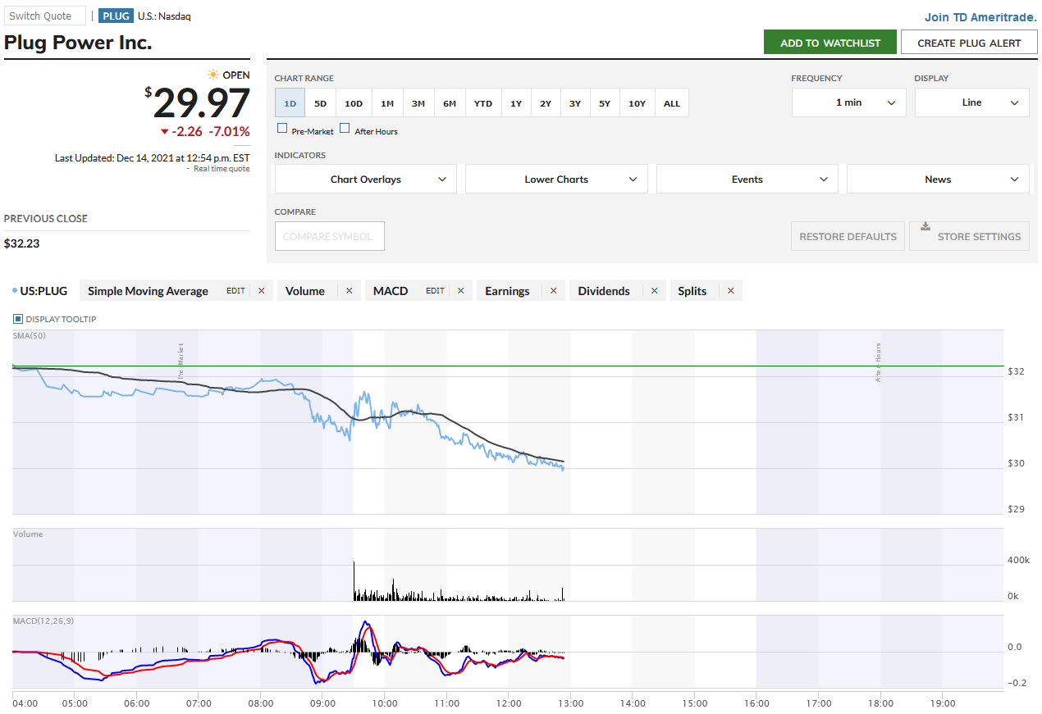1042x714 pixels.
Task: Select the 10D chart range
Action: coord(354,103)
